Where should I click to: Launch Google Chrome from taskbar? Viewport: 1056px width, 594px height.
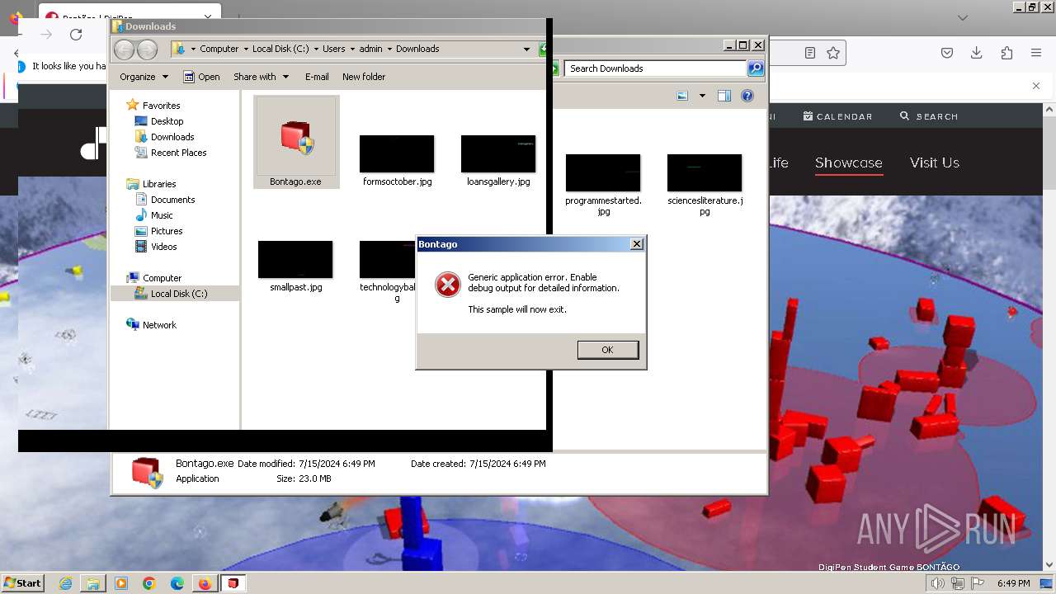tap(149, 583)
